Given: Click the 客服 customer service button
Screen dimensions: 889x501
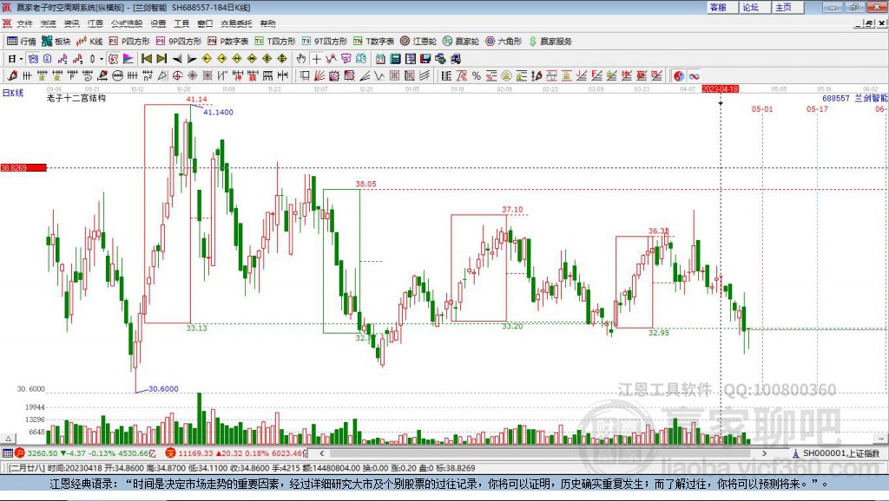Looking at the screenshot, I should point(718,7).
